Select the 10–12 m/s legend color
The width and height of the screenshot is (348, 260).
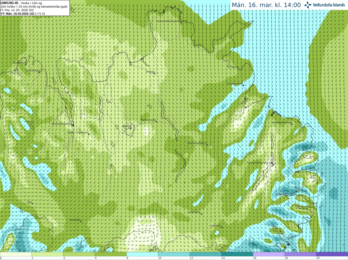174,254
